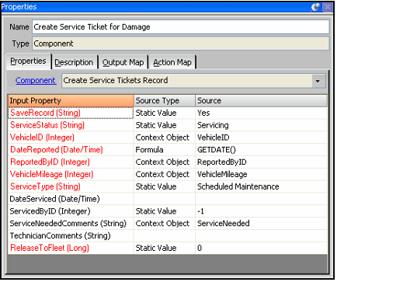Screen dimensions: 410x289
Task: Sort by the Input Property column header
Action: [71, 101]
